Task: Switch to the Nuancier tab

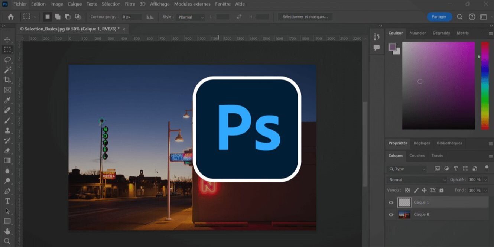Action: pyautogui.click(x=417, y=33)
